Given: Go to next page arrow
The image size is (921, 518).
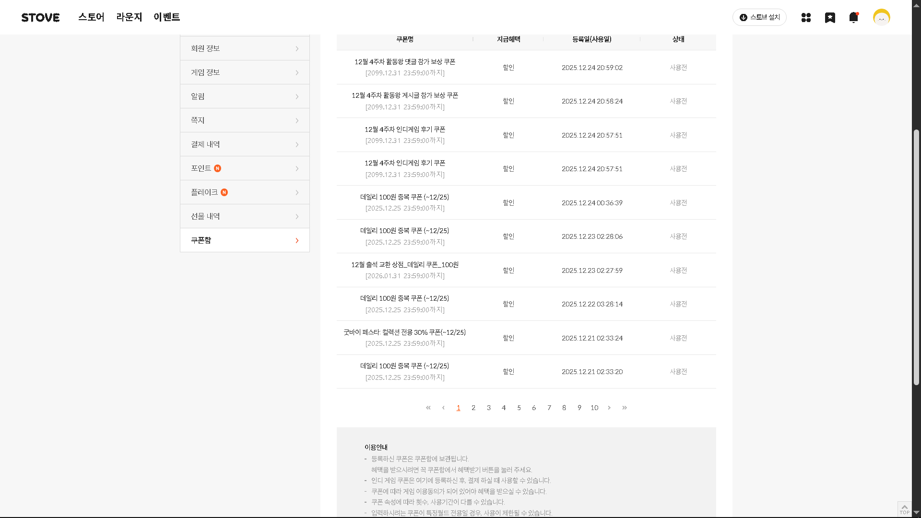Looking at the screenshot, I should [609, 408].
